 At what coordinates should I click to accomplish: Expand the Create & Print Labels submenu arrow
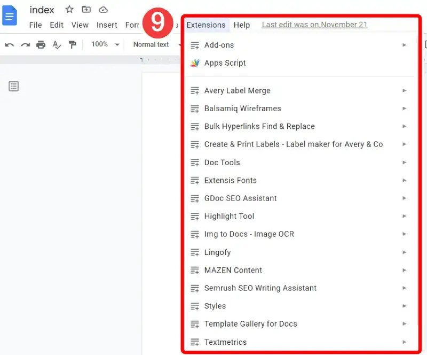click(405, 144)
